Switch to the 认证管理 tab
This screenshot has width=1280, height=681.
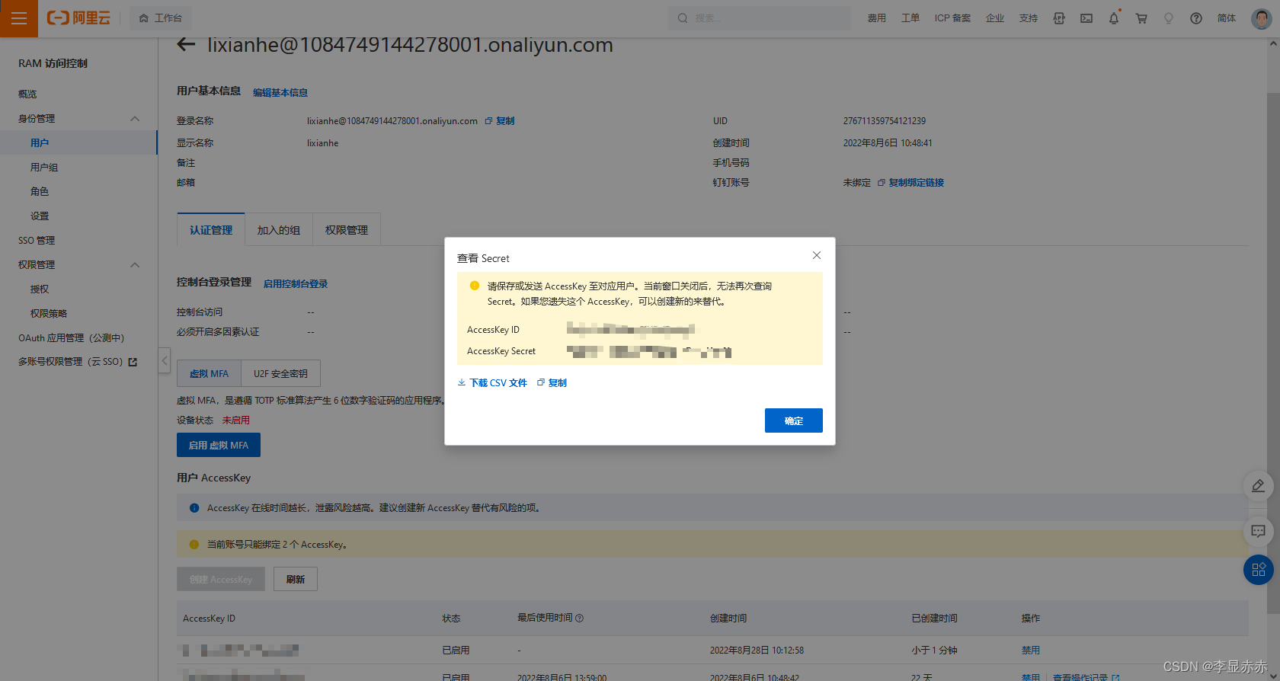pos(211,230)
